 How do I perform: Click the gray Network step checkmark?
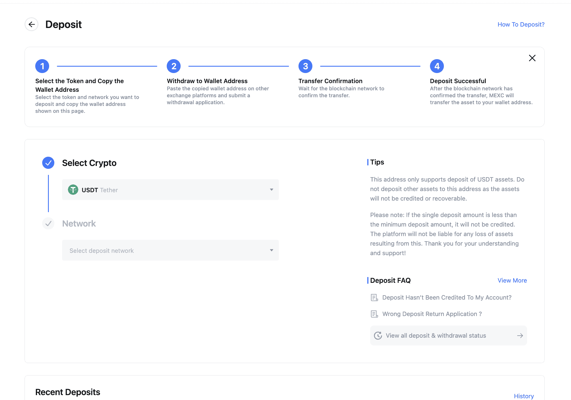(48, 224)
